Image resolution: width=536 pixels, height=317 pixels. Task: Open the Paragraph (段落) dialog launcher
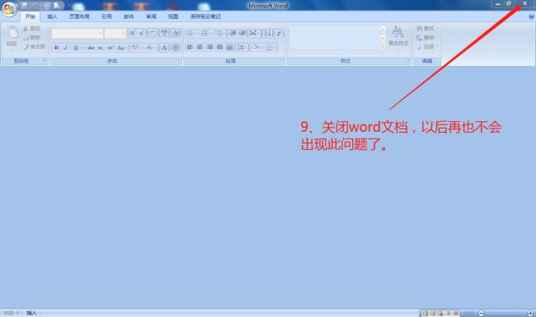point(282,60)
